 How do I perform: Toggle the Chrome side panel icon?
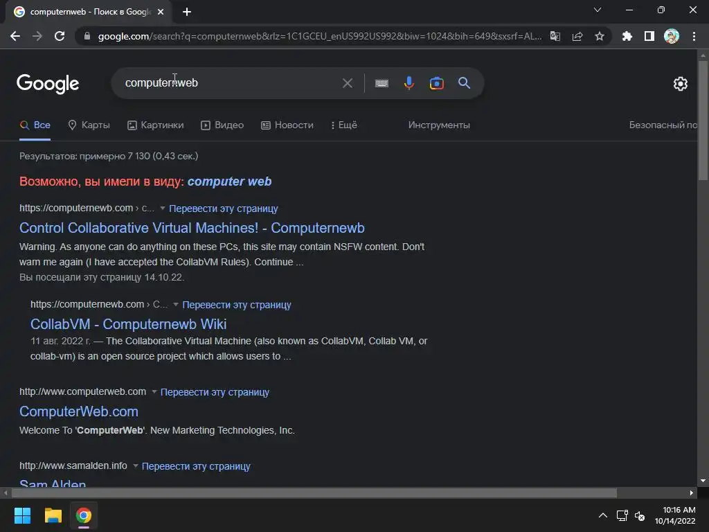point(649,36)
